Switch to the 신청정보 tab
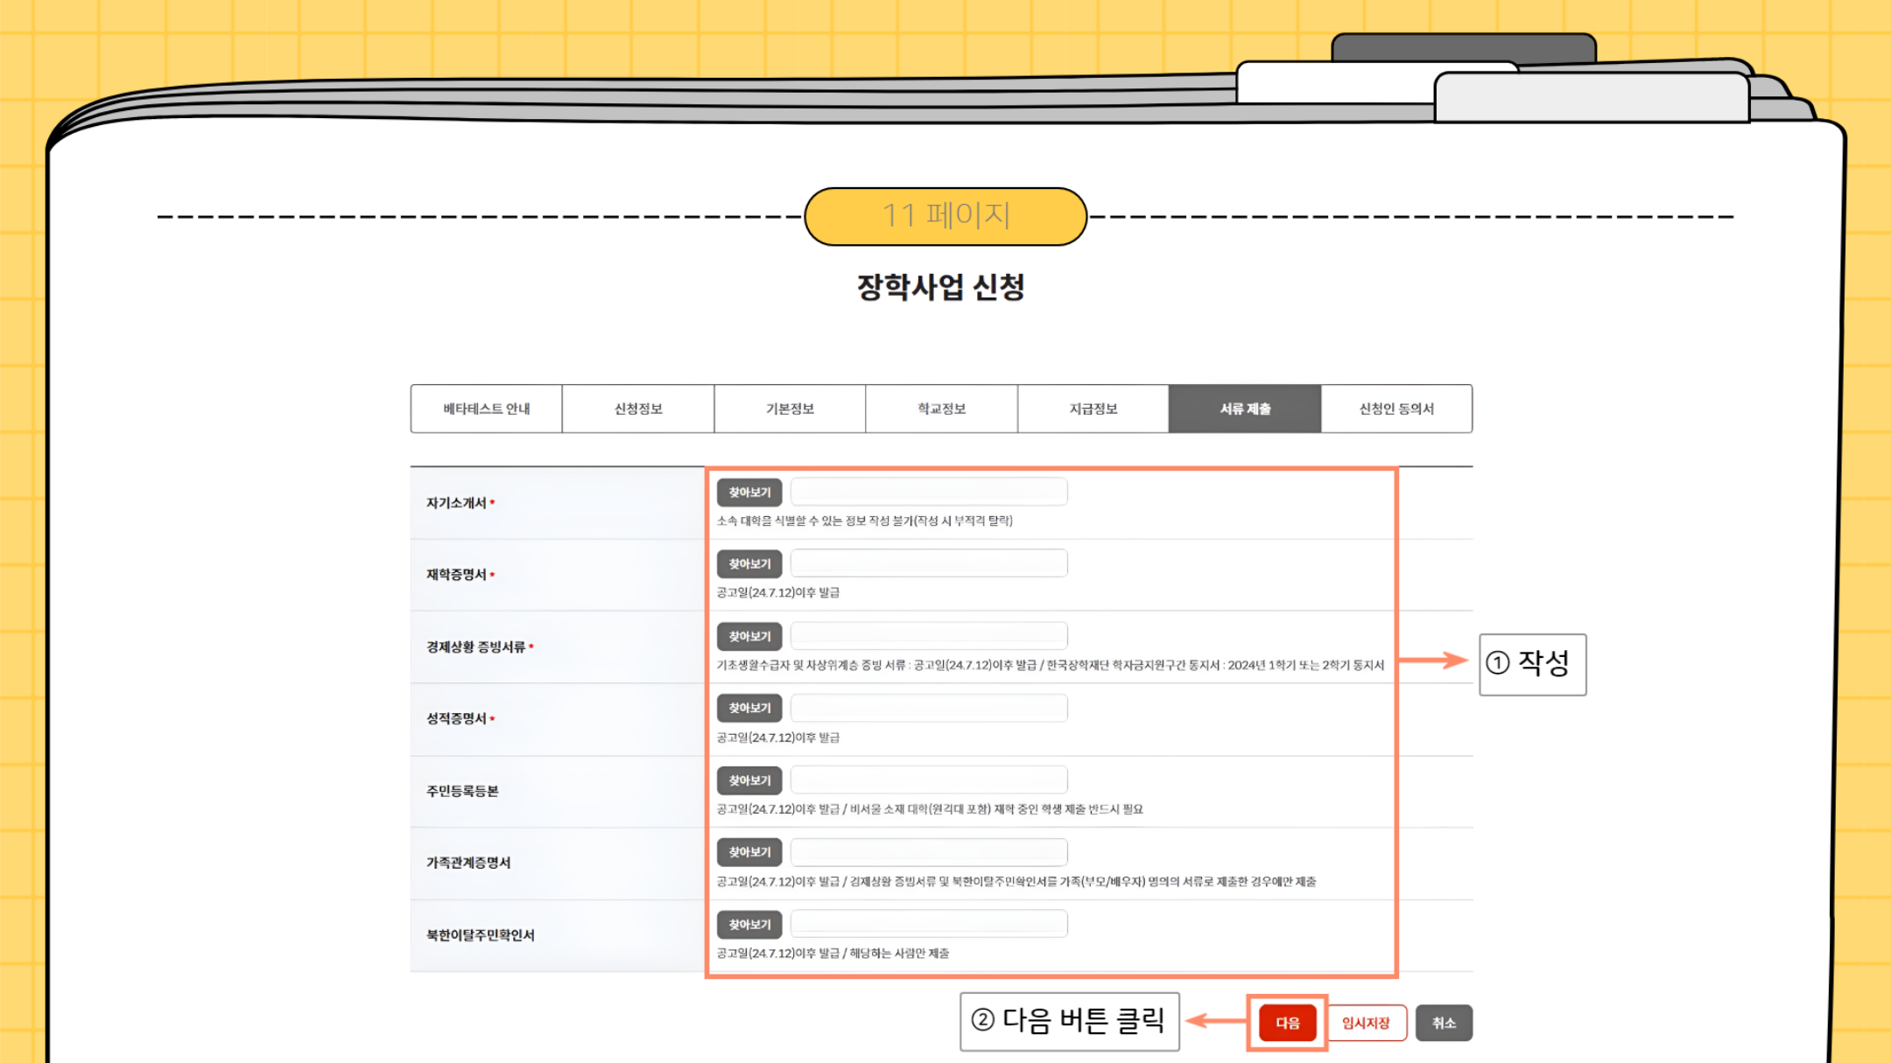Screen dimensions: 1891x1063 point(638,409)
